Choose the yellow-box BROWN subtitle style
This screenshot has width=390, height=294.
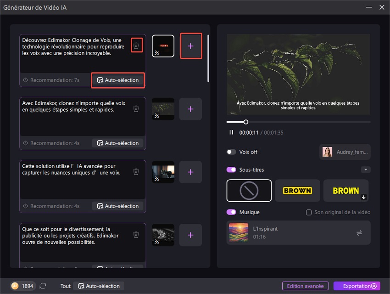(x=297, y=191)
